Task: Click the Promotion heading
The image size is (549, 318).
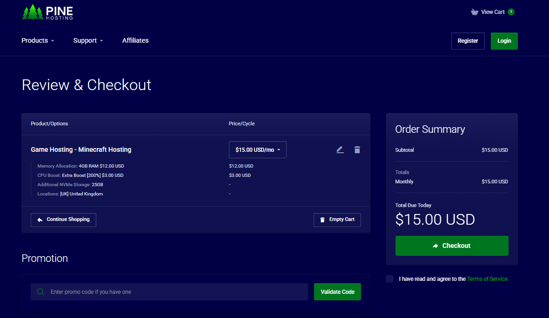Action: coord(45,258)
